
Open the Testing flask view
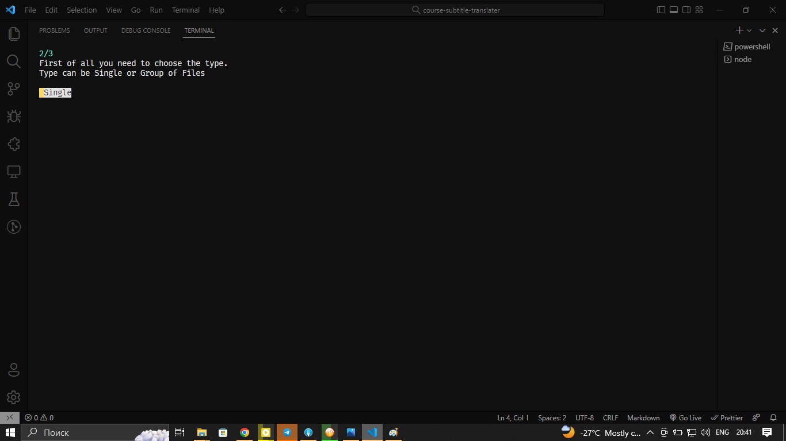tap(14, 199)
